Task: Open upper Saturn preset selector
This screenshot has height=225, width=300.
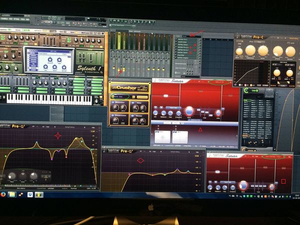Action: [x=219, y=82]
